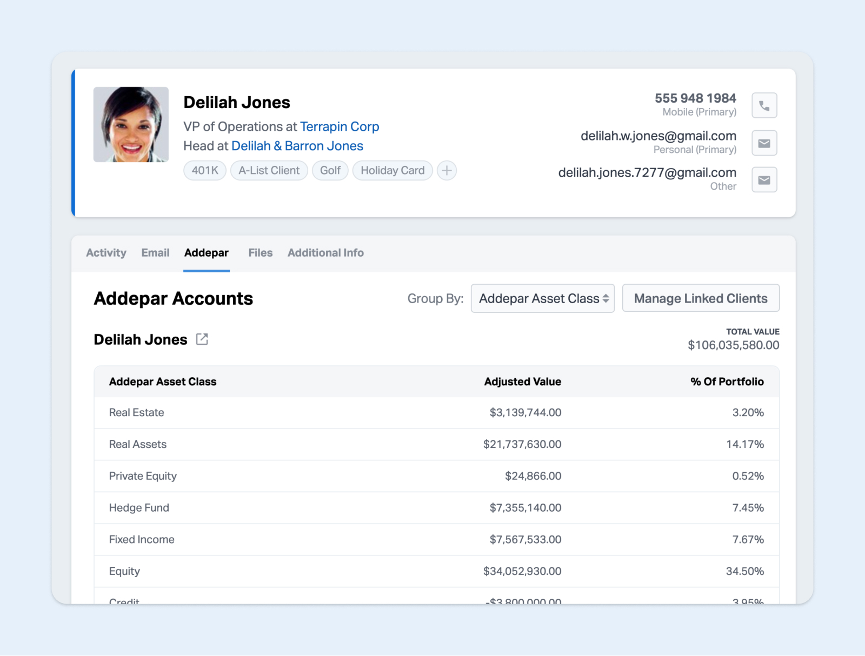Switch to the Email tab
The height and width of the screenshot is (656, 865).
coord(155,253)
